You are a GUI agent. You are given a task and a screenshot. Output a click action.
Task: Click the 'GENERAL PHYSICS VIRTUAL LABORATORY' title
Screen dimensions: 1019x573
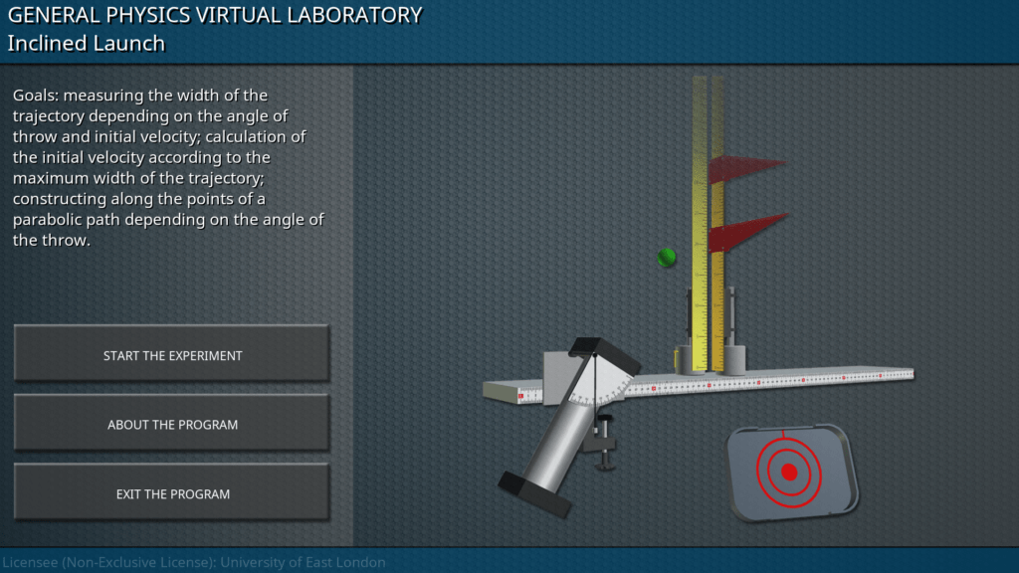click(x=215, y=15)
